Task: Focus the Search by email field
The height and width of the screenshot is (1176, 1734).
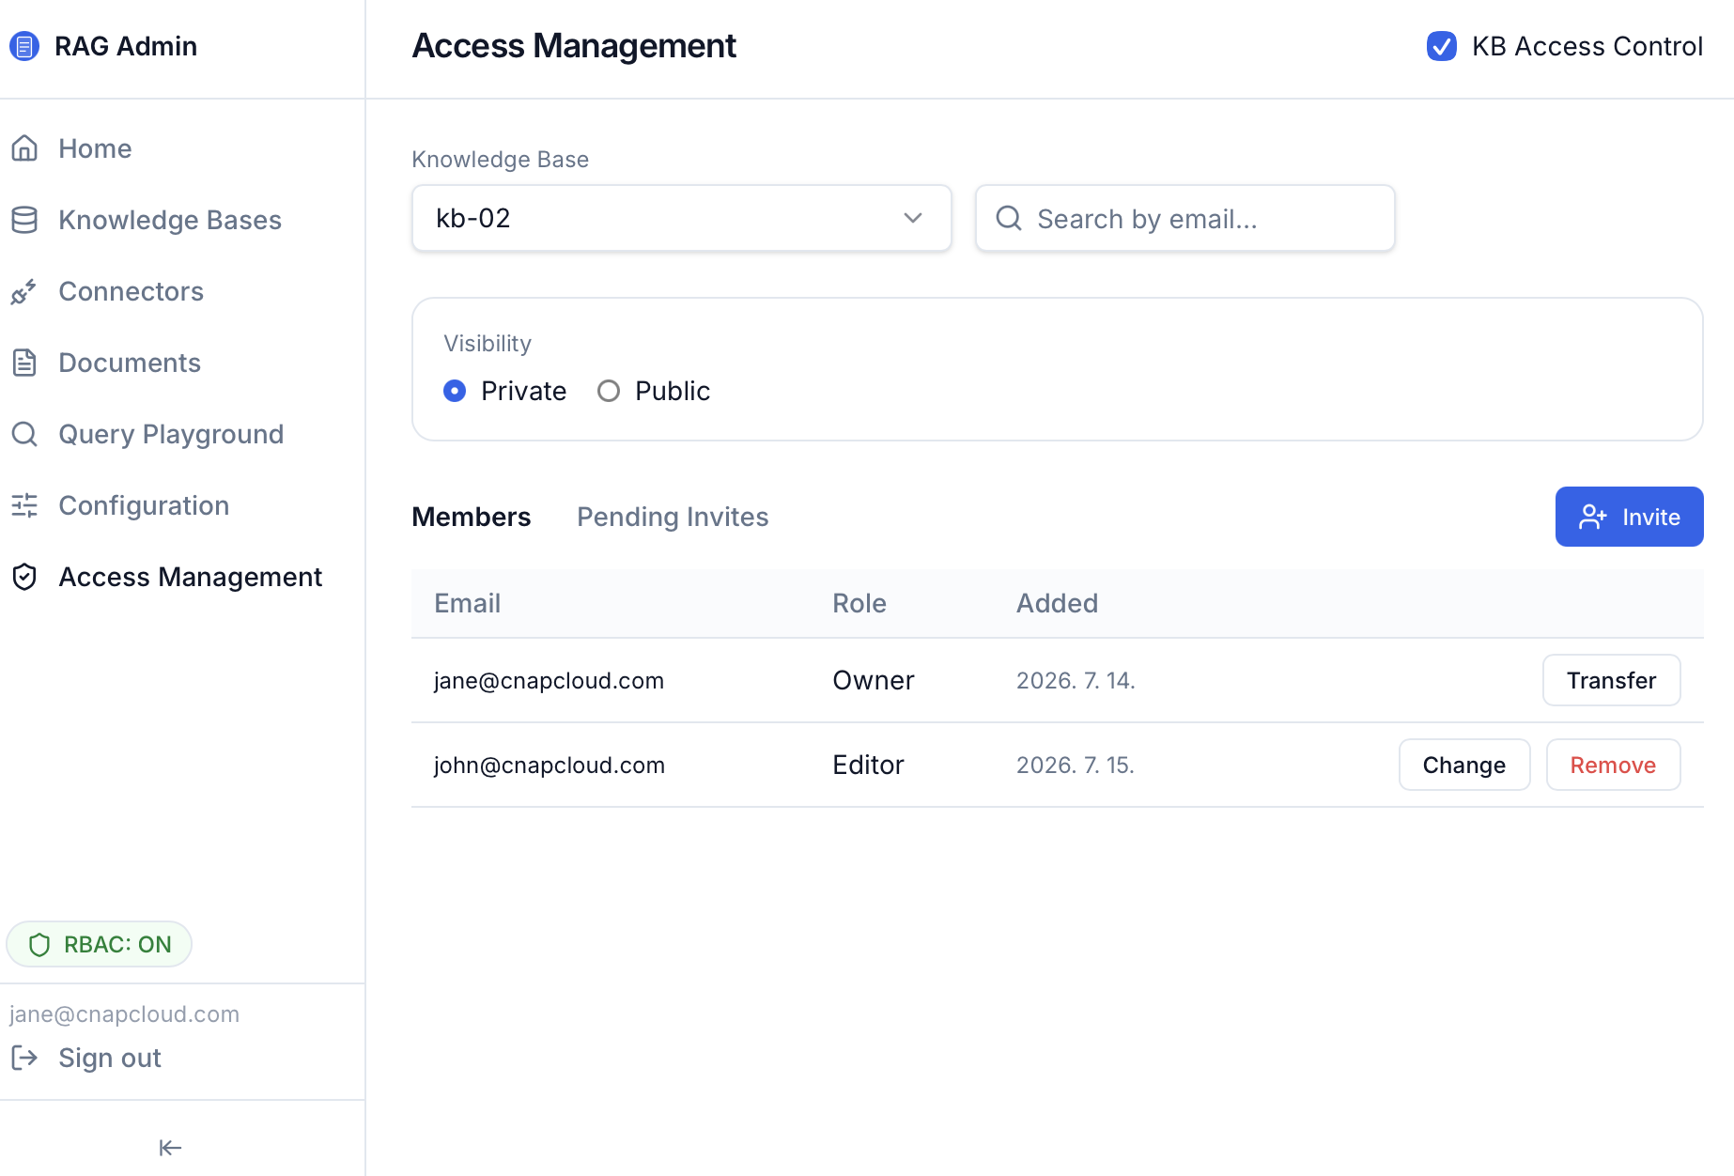Action: pyautogui.click(x=1184, y=218)
